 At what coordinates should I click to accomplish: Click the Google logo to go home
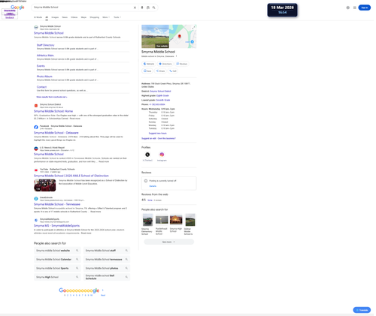pos(17,8)
